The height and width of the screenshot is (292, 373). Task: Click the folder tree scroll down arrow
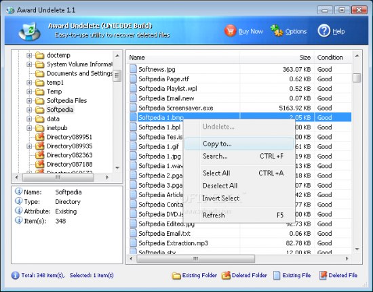[x=117, y=168]
